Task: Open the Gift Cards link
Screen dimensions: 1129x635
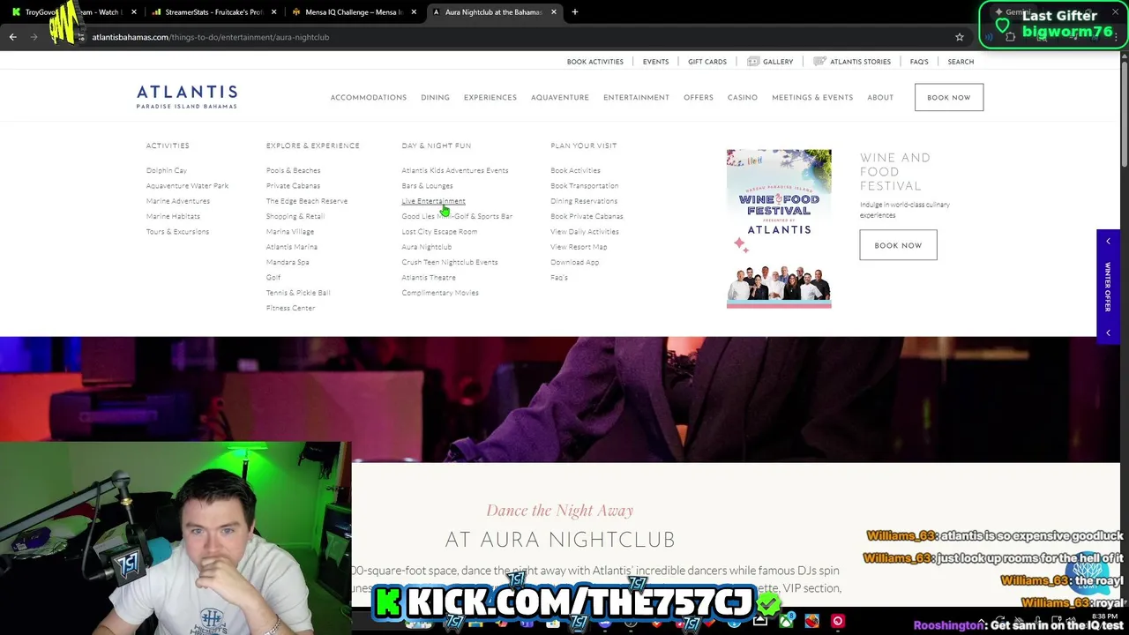Action: pos(707,62)
